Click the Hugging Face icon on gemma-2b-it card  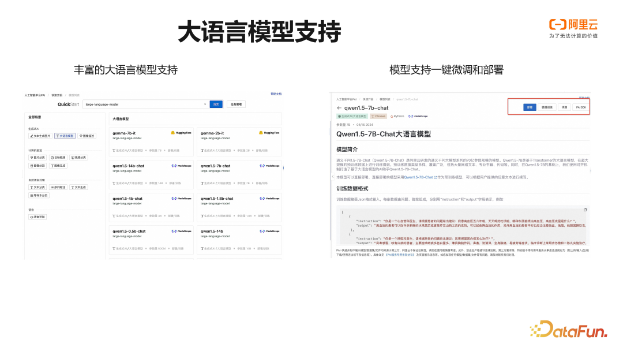pyautogui.click(x=260, y=133)
